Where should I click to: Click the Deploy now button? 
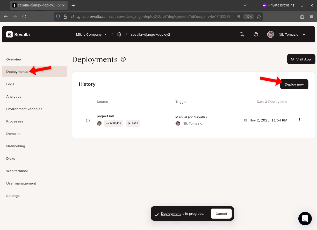point(294,84)
